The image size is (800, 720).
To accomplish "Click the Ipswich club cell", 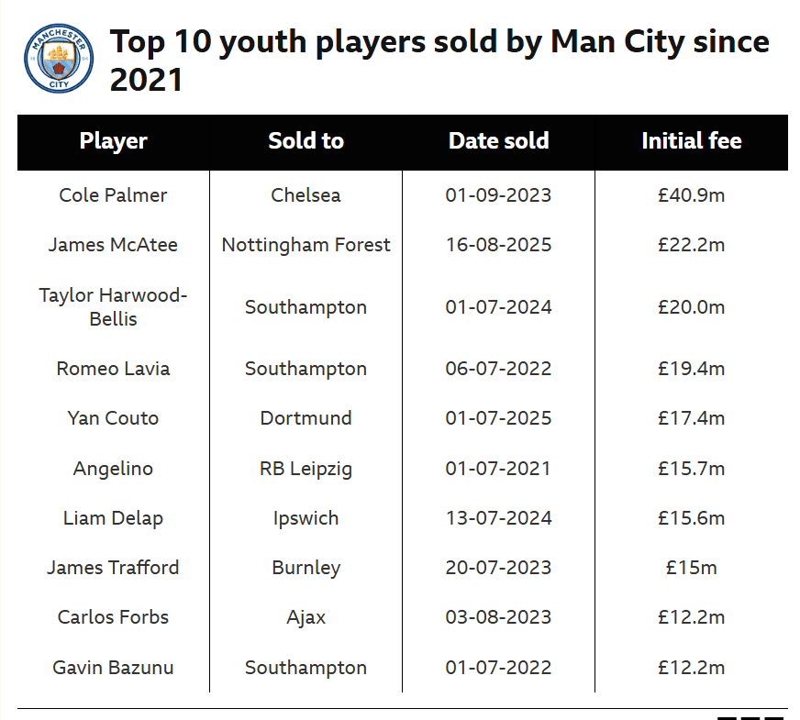I will tap(306, 518).
